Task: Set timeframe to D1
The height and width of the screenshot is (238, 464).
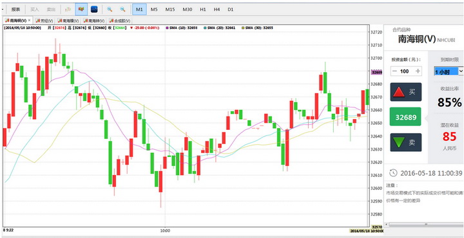Action: [x=231, y=10]
